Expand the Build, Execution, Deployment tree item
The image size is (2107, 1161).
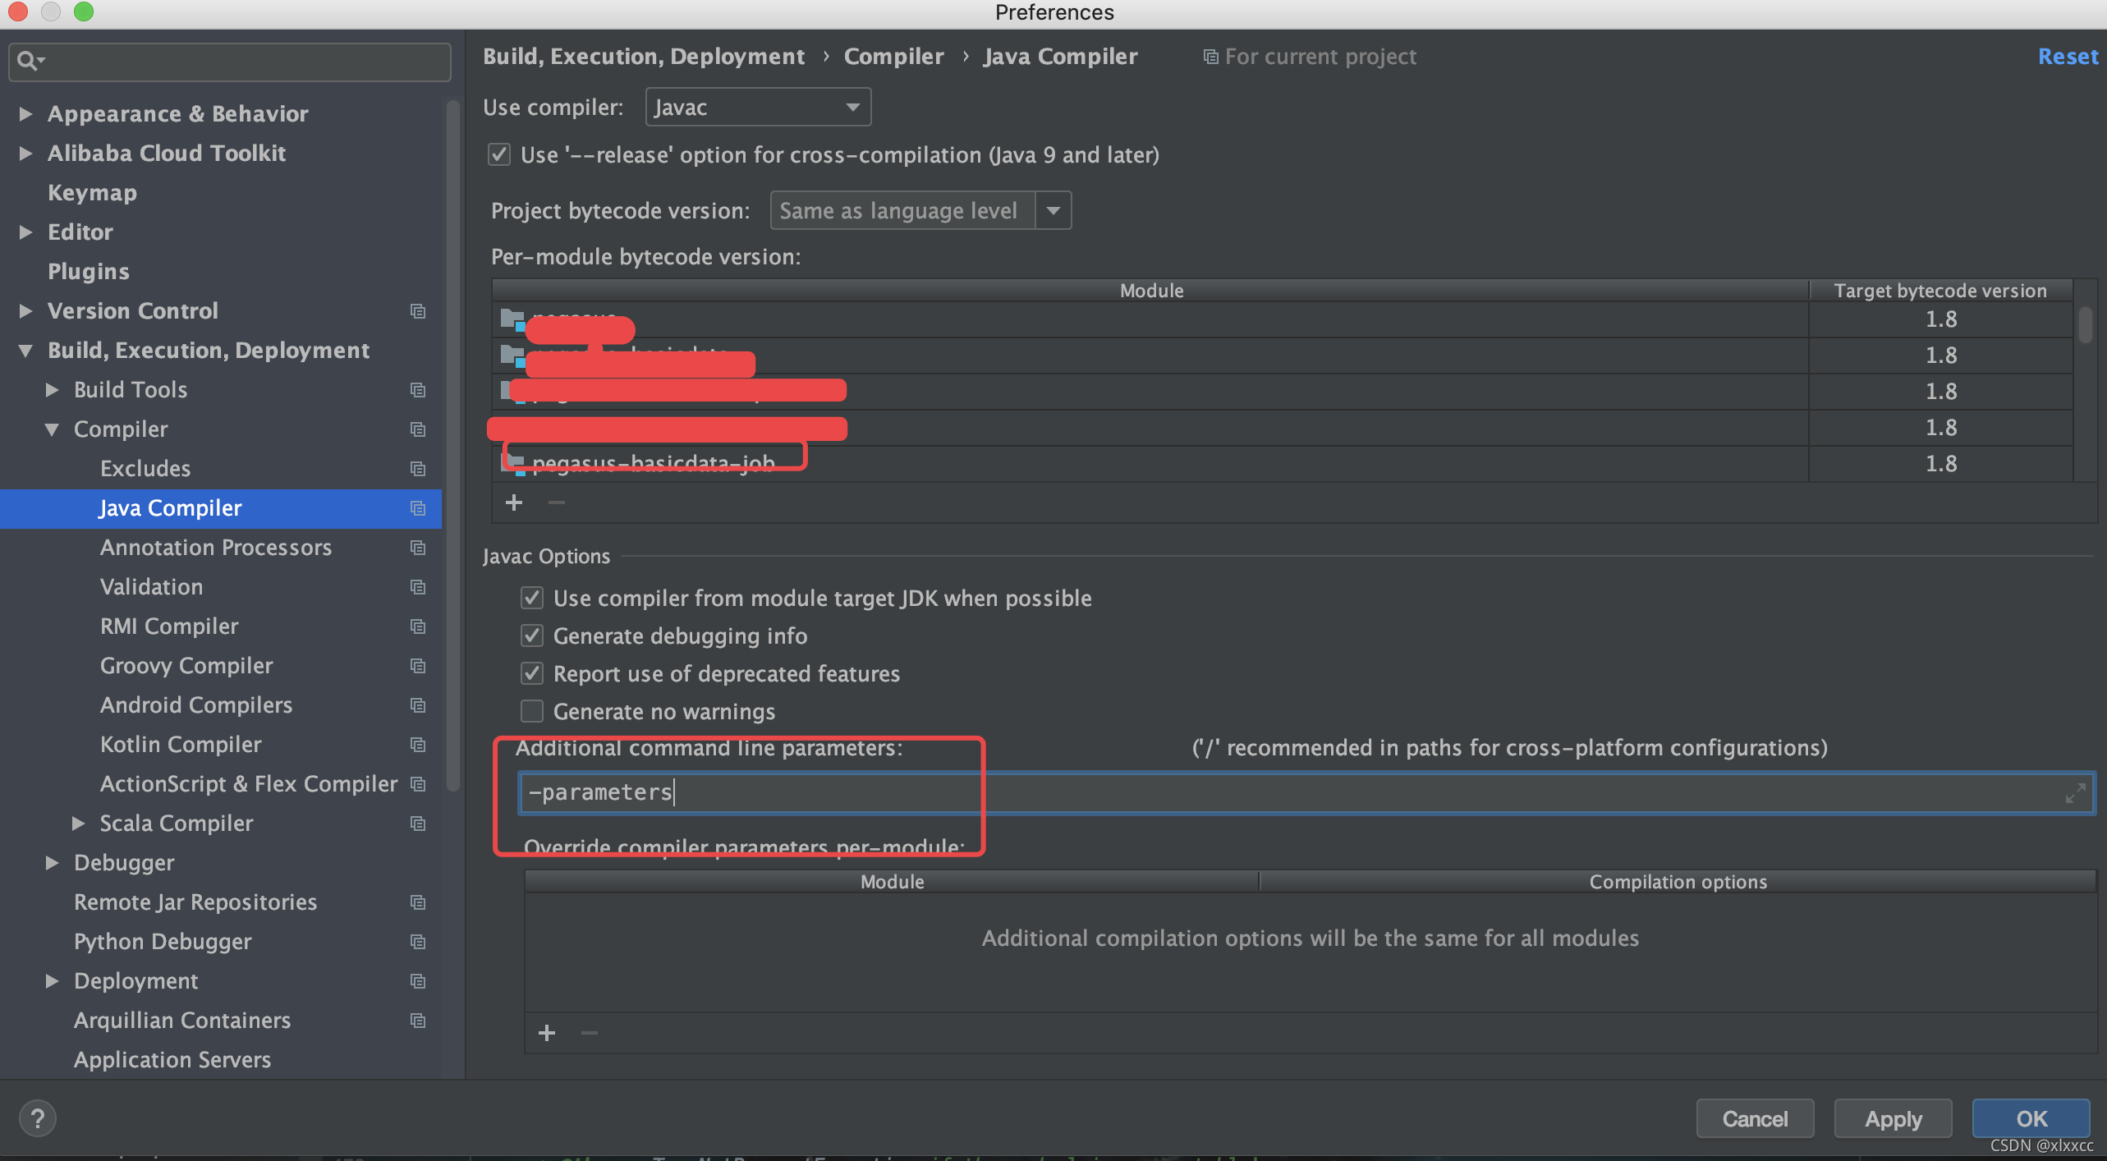tap(31, 349)
